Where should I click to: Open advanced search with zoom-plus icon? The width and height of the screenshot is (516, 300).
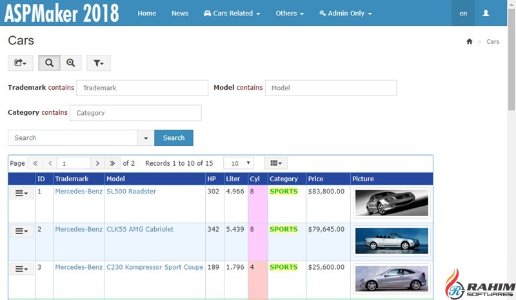(x=70, y=63)
